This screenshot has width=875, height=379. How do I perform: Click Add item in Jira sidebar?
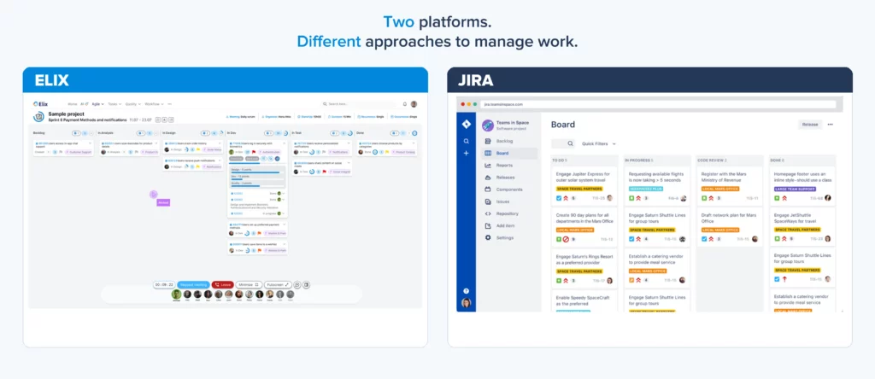[509, 225]
